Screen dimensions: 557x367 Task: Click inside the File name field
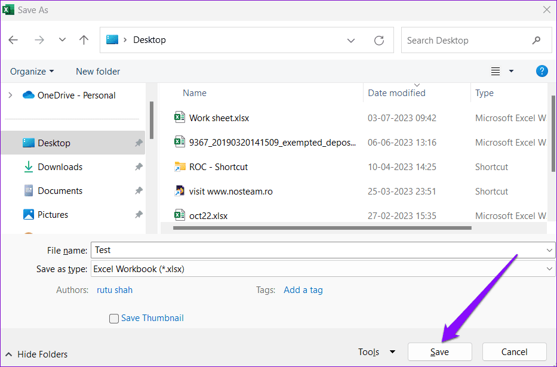pos(239,250)
